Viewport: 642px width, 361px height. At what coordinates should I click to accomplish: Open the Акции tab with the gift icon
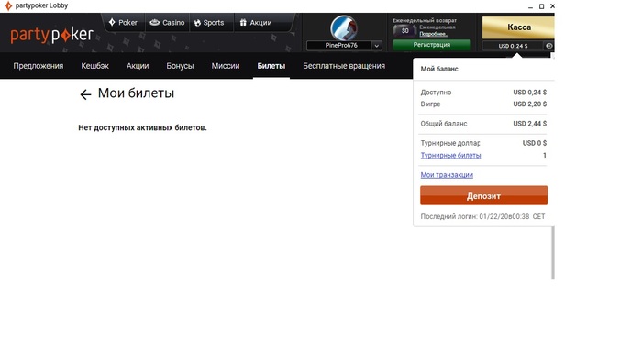coord(256,23)
